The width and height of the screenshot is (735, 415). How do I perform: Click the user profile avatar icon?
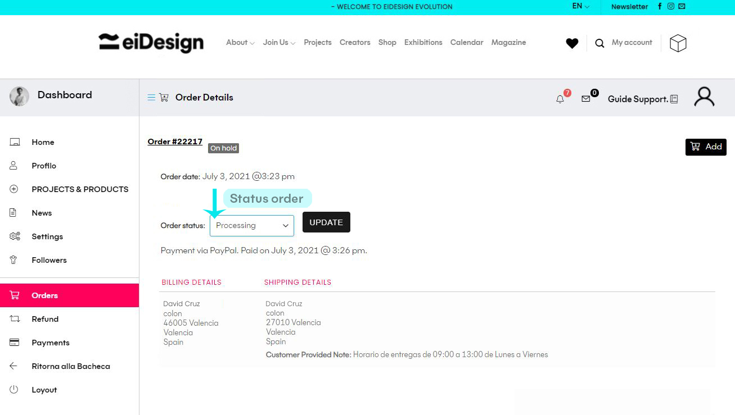pos(704,97)
